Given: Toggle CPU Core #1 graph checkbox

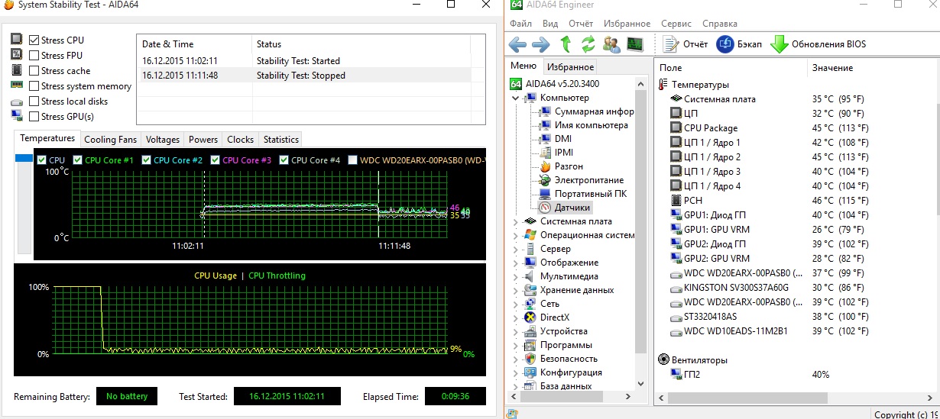Looking at the screenshot, I should (77, 160).
